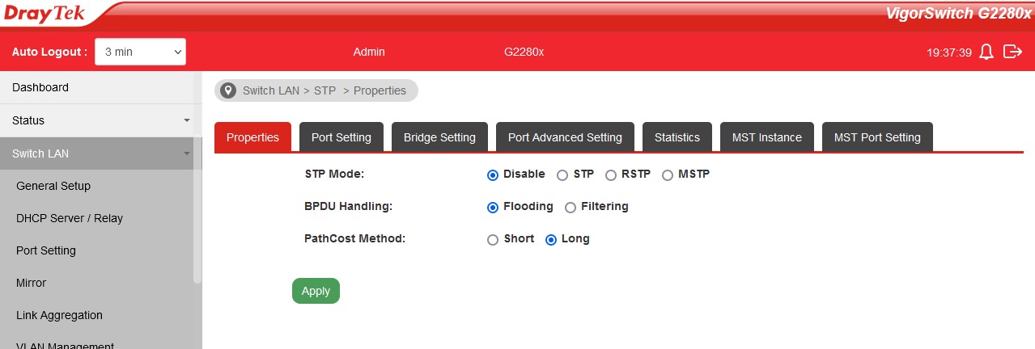Click the sidebar vertical scrollbar
The width and height of the screenshot is (1035, 349).
pos(197,218)
